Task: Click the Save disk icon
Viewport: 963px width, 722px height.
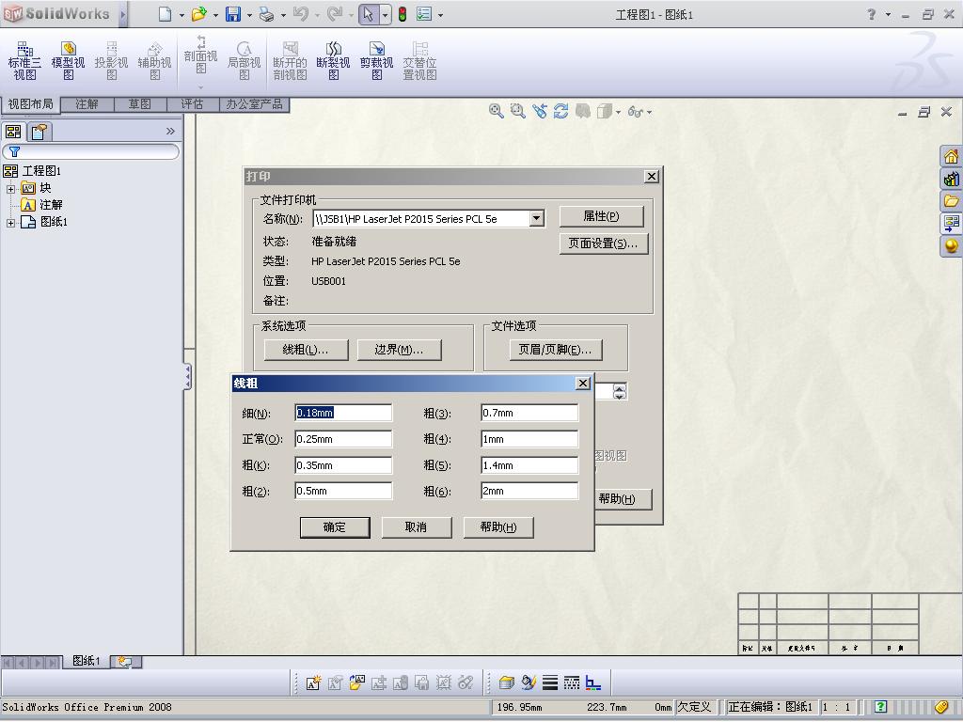Action: coord(233,14)
